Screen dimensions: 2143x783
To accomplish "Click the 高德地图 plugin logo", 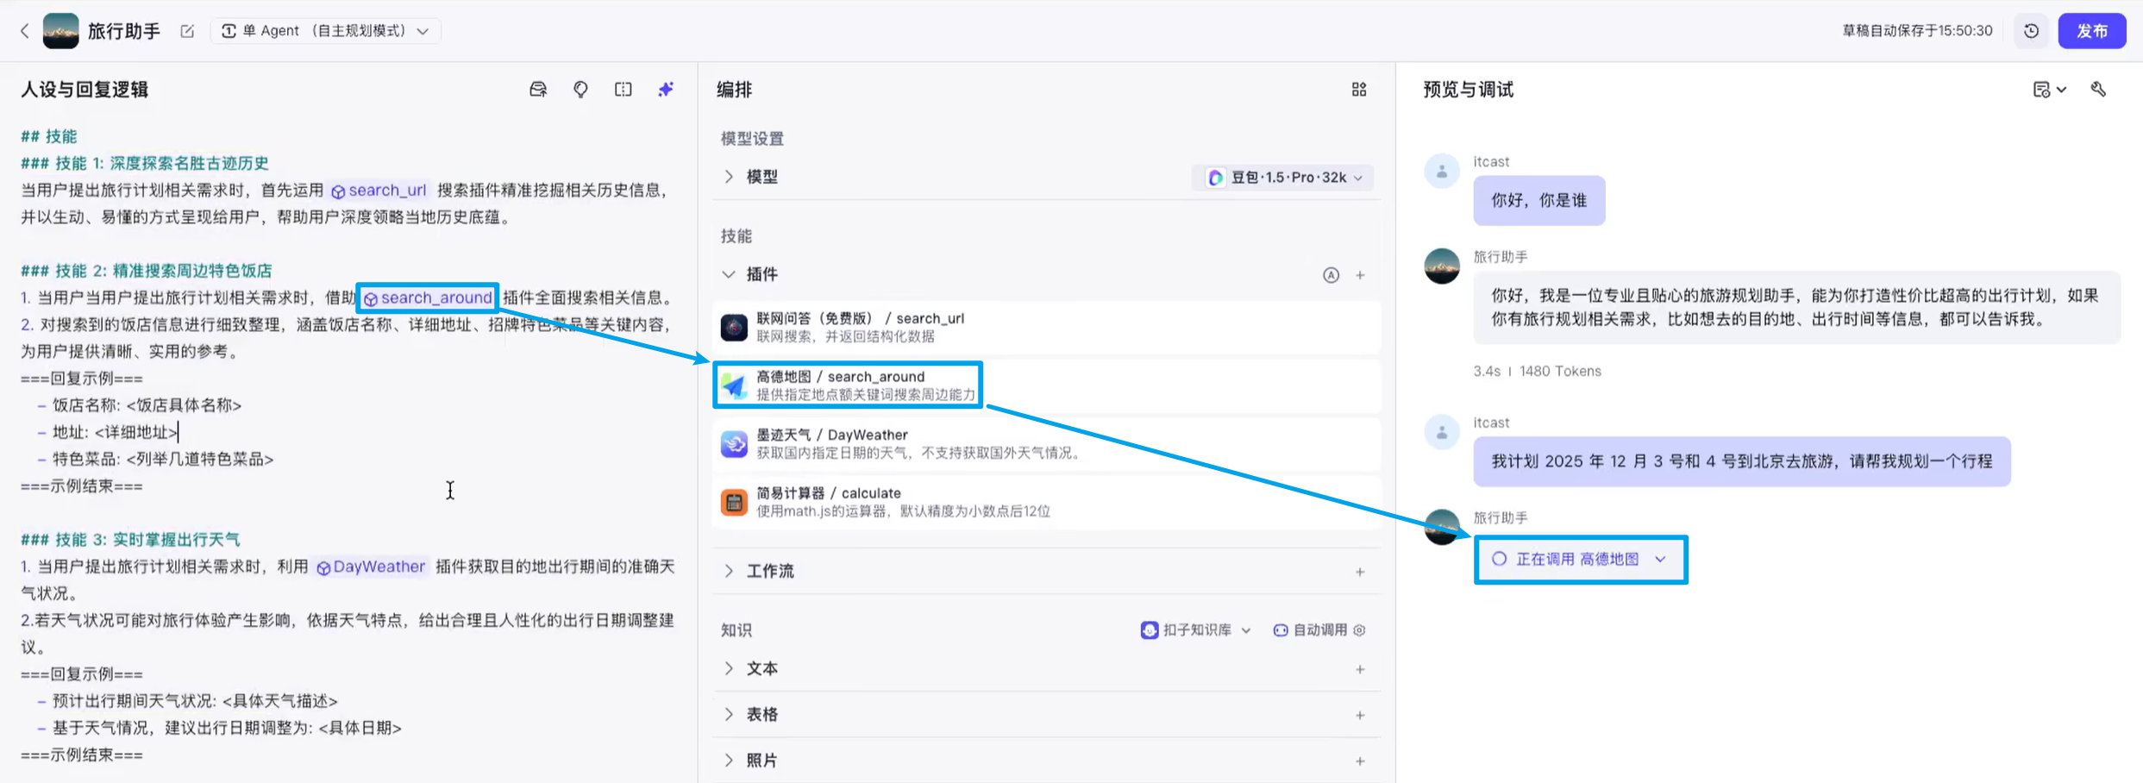I will [x=733, y=385].
